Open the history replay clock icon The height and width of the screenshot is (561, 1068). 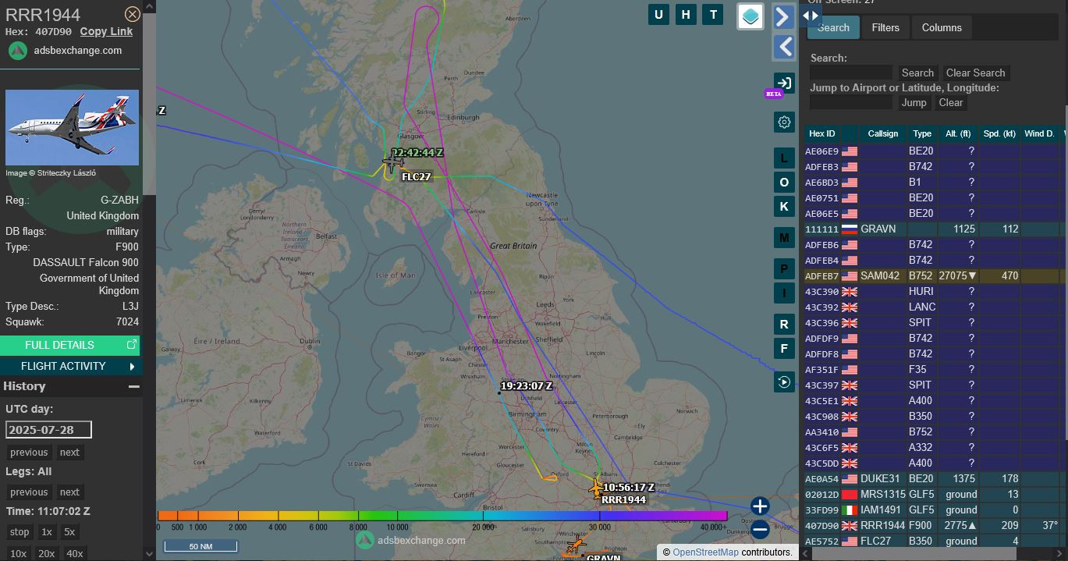784,382
